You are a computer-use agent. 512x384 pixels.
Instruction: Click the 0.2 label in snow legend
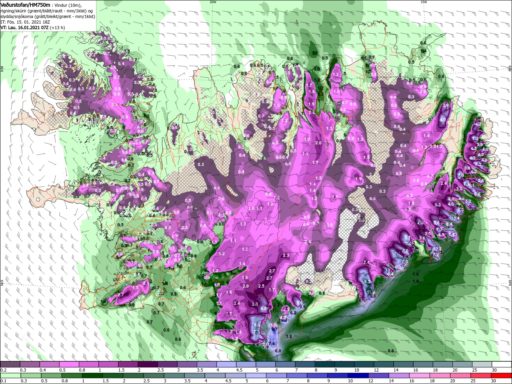[3, 370]
